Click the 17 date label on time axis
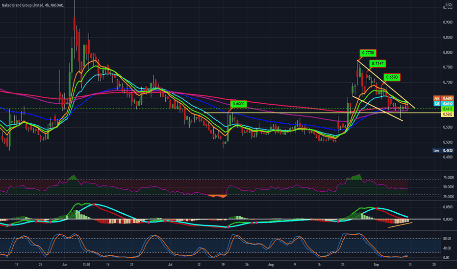The width and height of the screenshot is (457, 269). (x=17, y=265)
